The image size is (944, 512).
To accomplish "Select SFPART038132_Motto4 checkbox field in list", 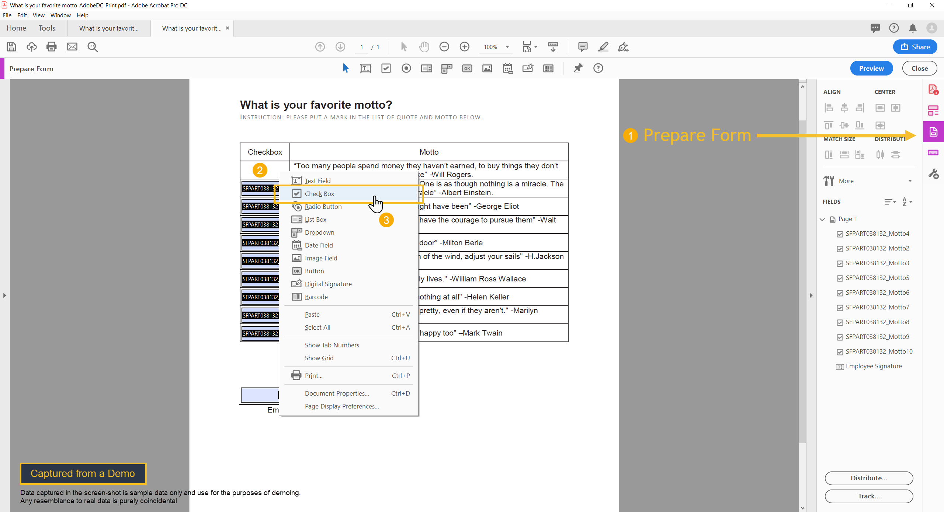I will click(x=873, y=234).
